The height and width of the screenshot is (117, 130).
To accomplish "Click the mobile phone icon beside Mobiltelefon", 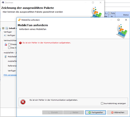I will tap(5, 57).
